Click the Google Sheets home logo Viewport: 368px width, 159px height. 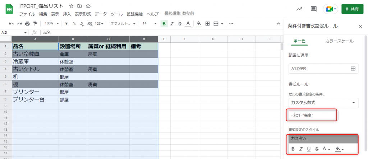click(x=9, y=9)
